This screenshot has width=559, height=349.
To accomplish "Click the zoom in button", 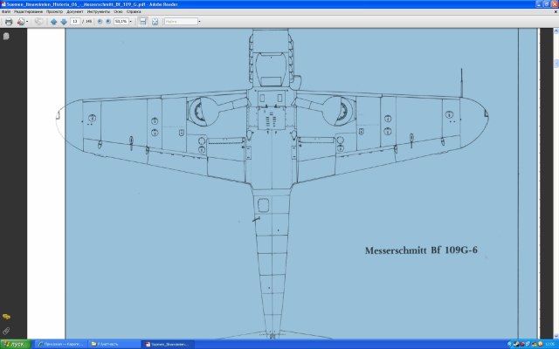I will (108, 21).
